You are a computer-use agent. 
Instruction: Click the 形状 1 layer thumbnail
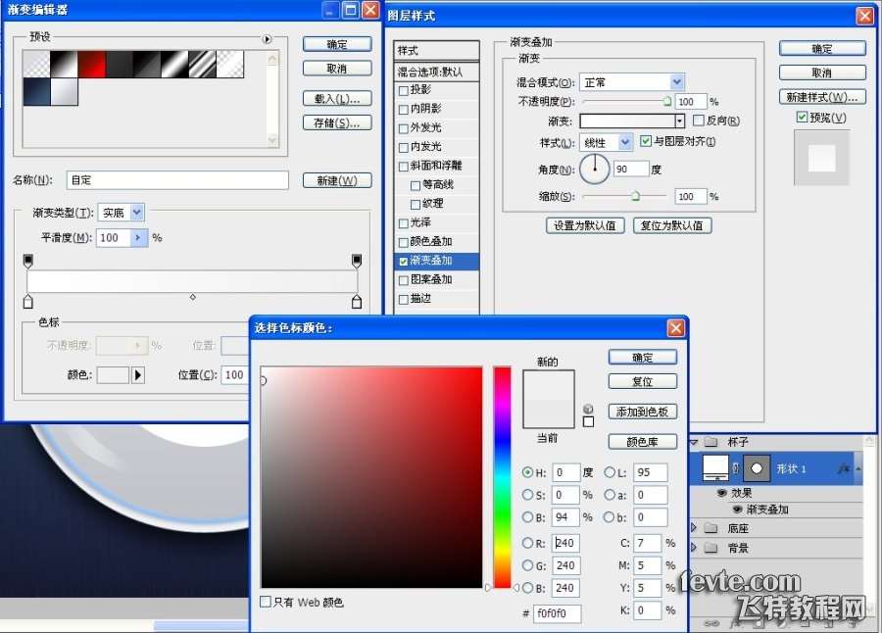coord(715,468)
